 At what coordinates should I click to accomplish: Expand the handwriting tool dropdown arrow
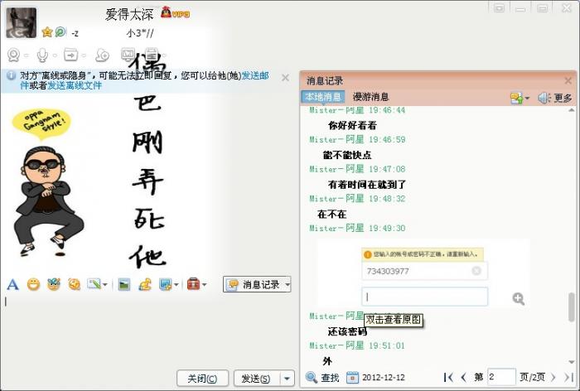tap(104, 284)
